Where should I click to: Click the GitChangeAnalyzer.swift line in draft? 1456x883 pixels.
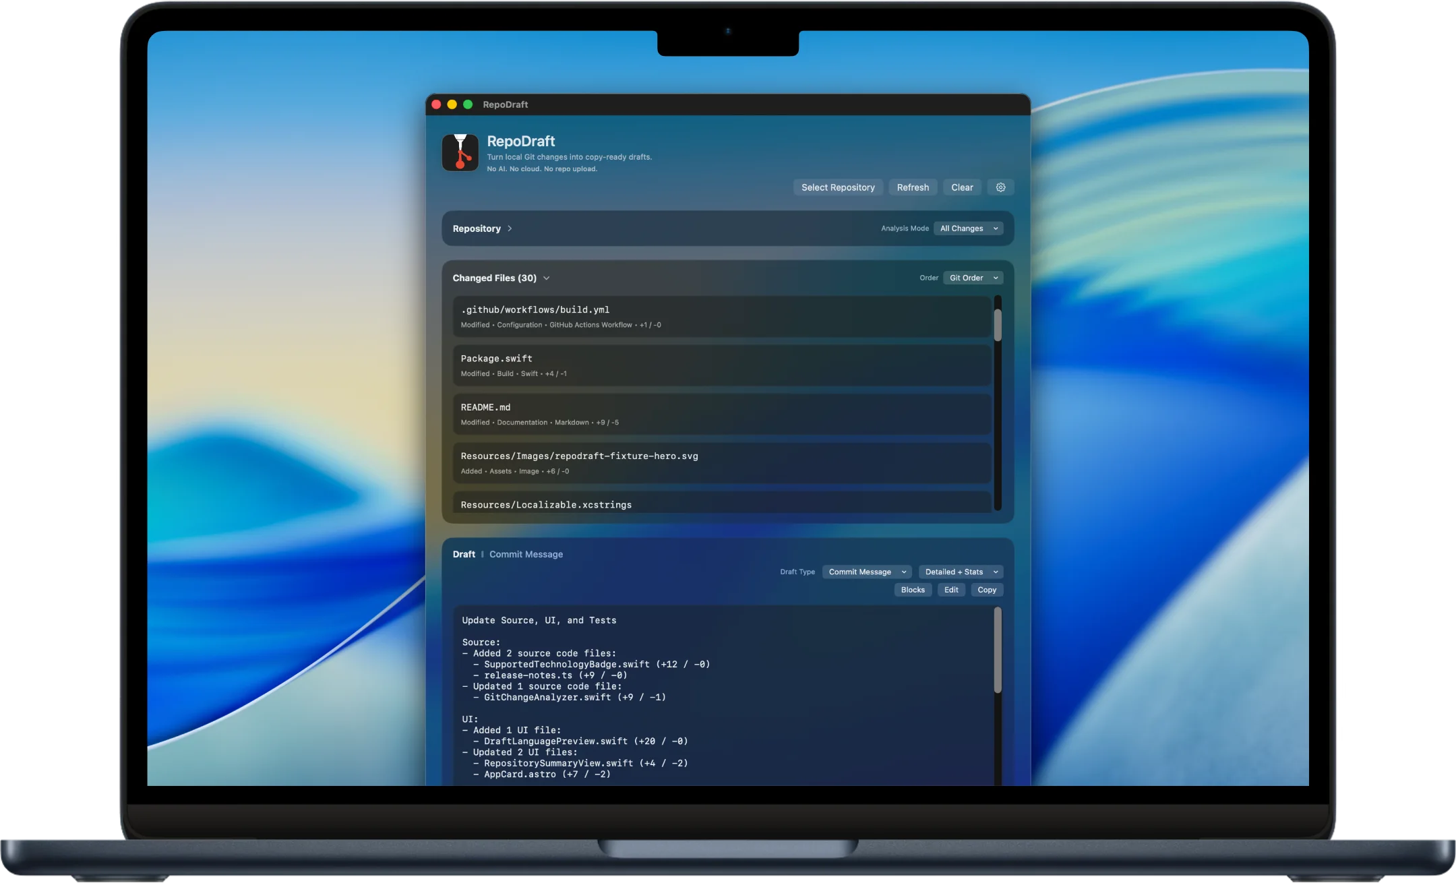click(569, 697)
